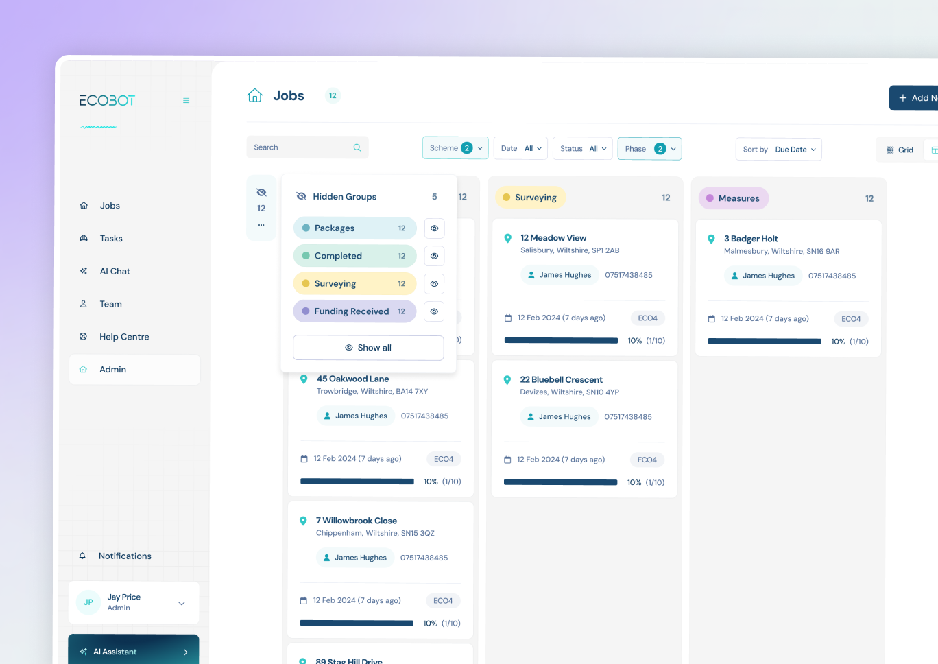
Task: Show the Packages hidden group
Action: (x=434, y=228)
